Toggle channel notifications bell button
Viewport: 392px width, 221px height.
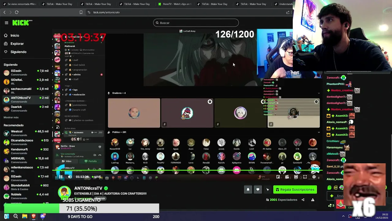coord(248,190)
